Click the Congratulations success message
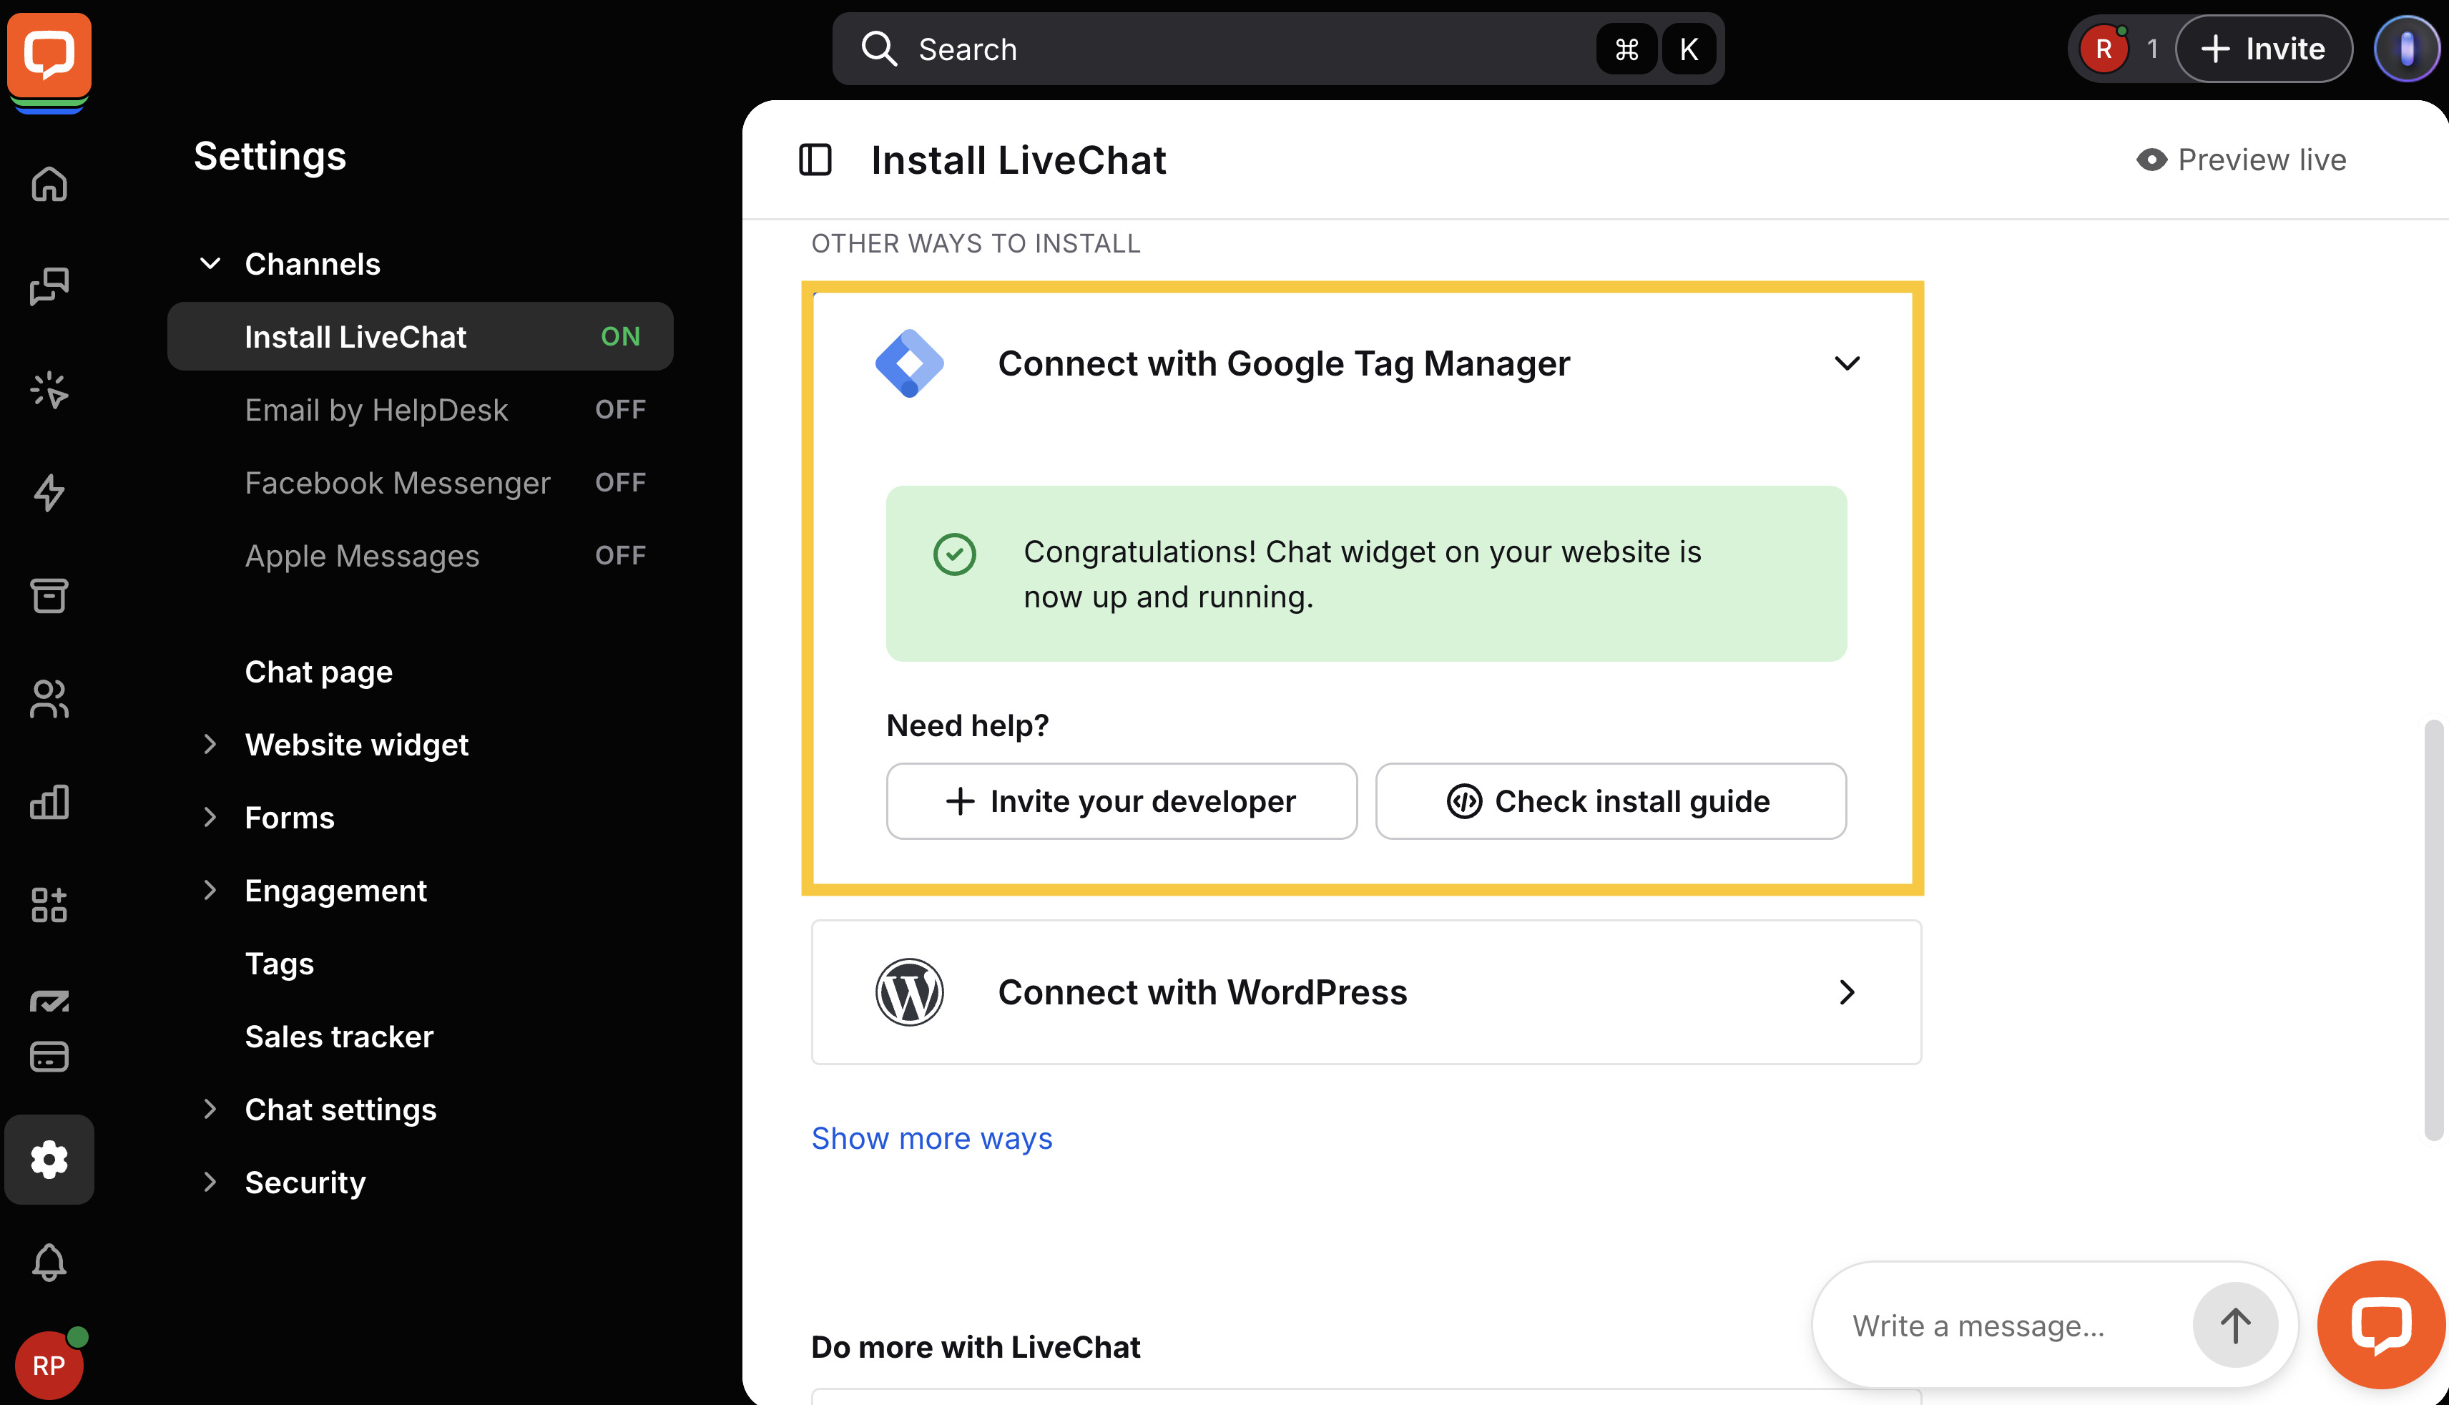The width and height of the screenshot is (2449, 1405). [x=1366, y=573]
